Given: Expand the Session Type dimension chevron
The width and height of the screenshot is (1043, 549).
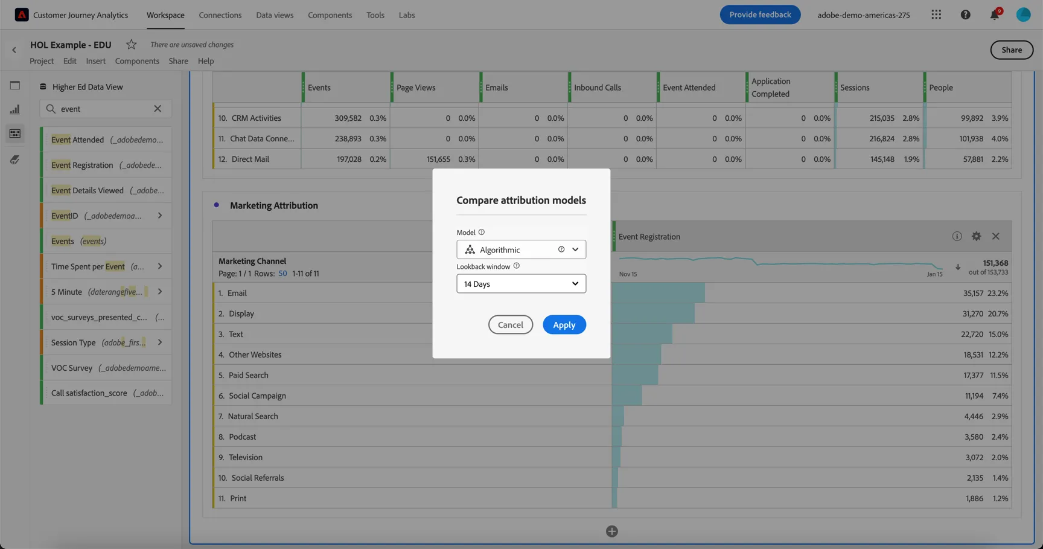Looking at the screenshot, I should pos(160,342).
